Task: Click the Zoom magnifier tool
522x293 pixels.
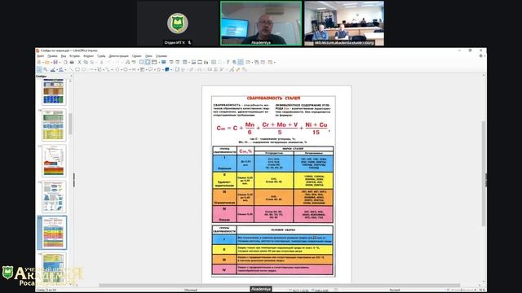Action: pos(46,69)
